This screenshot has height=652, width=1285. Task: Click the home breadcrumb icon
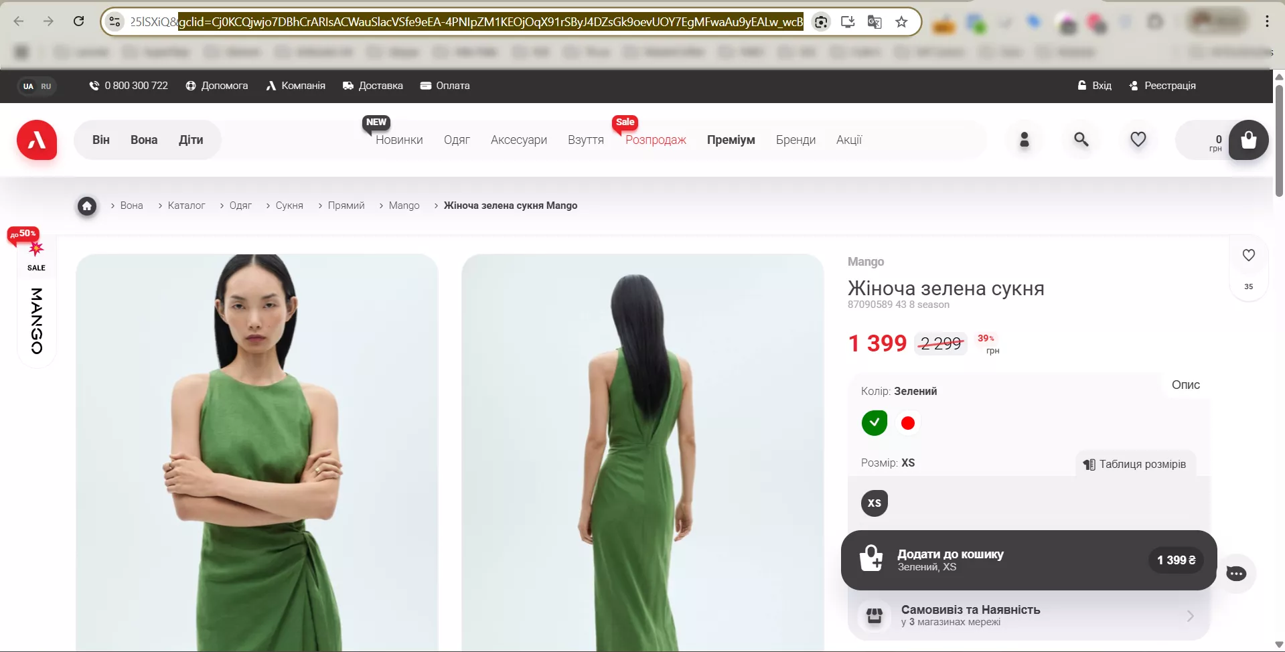point(87,206)
